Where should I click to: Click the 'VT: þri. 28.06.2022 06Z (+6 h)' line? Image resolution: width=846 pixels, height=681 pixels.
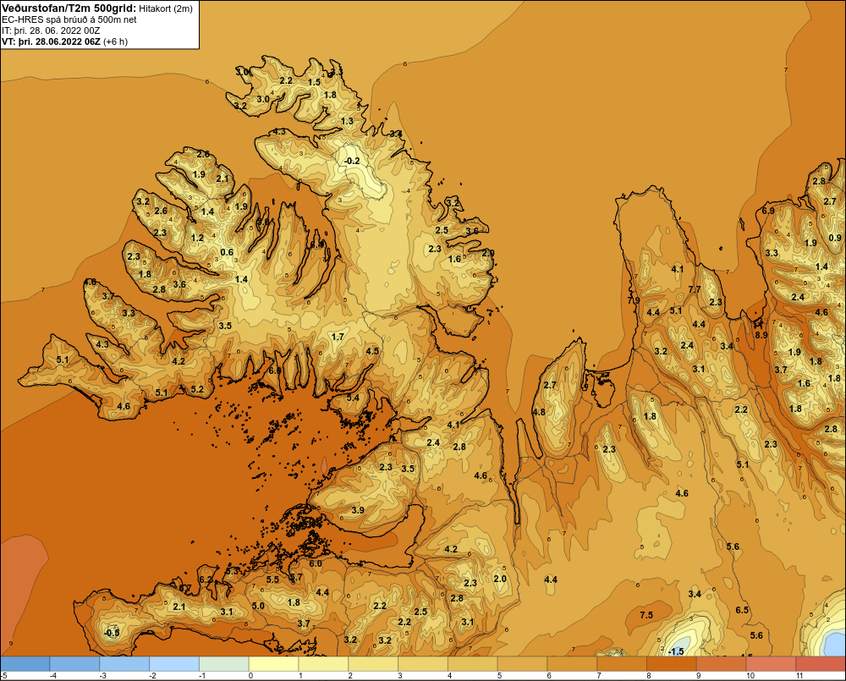pos(65,41)
